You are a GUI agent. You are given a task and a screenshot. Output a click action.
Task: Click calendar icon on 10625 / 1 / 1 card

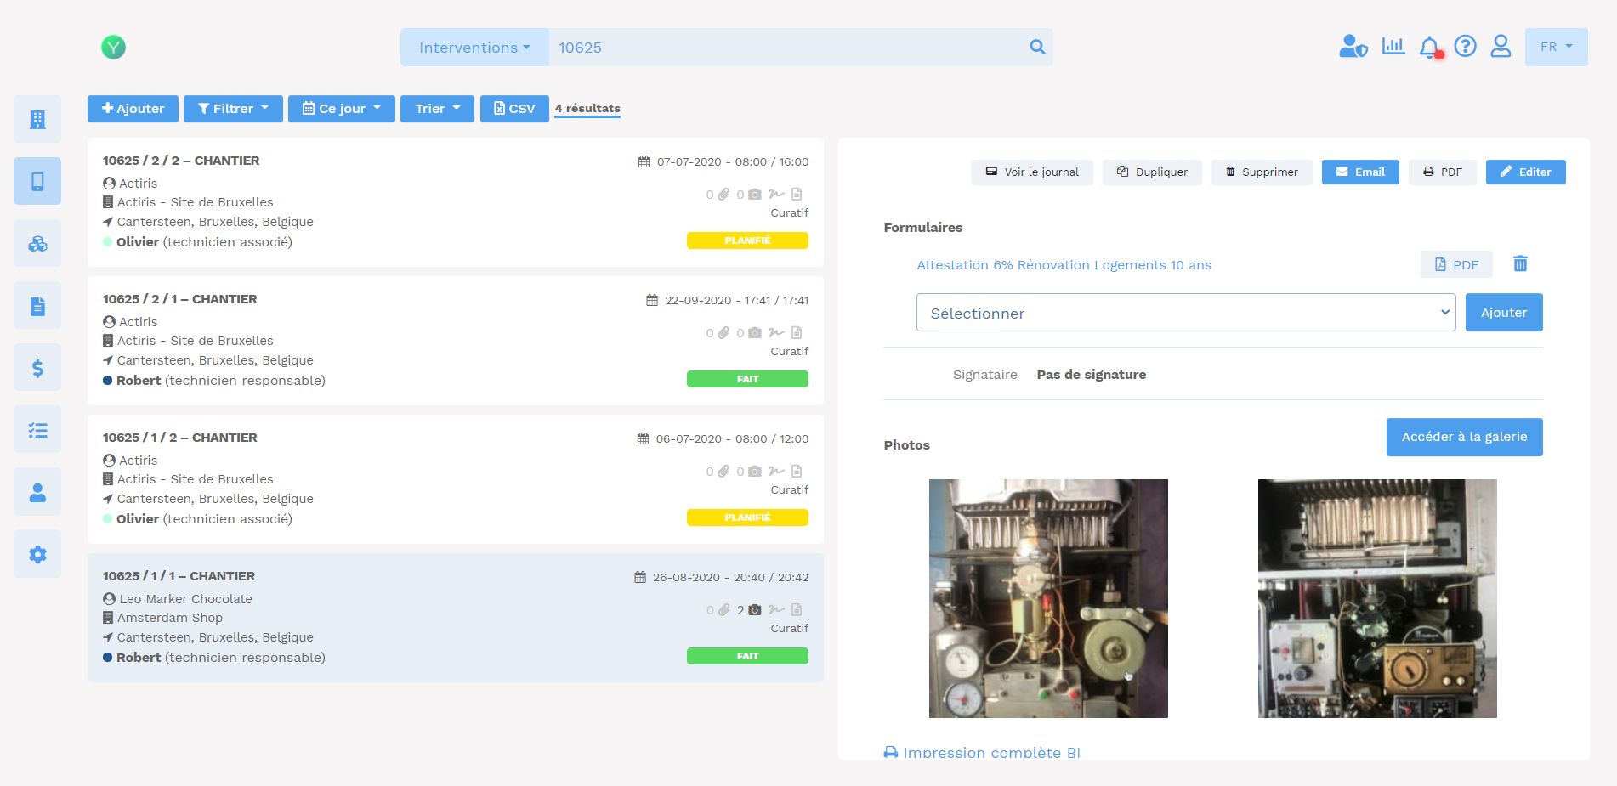click(x=640, y=577)
